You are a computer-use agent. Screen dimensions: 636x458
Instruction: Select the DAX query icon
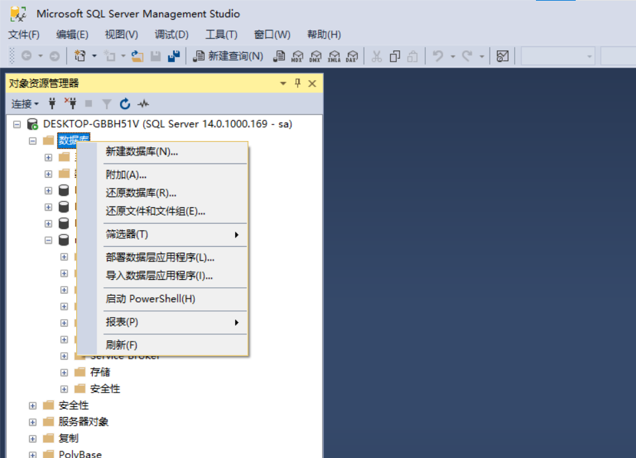352,56
